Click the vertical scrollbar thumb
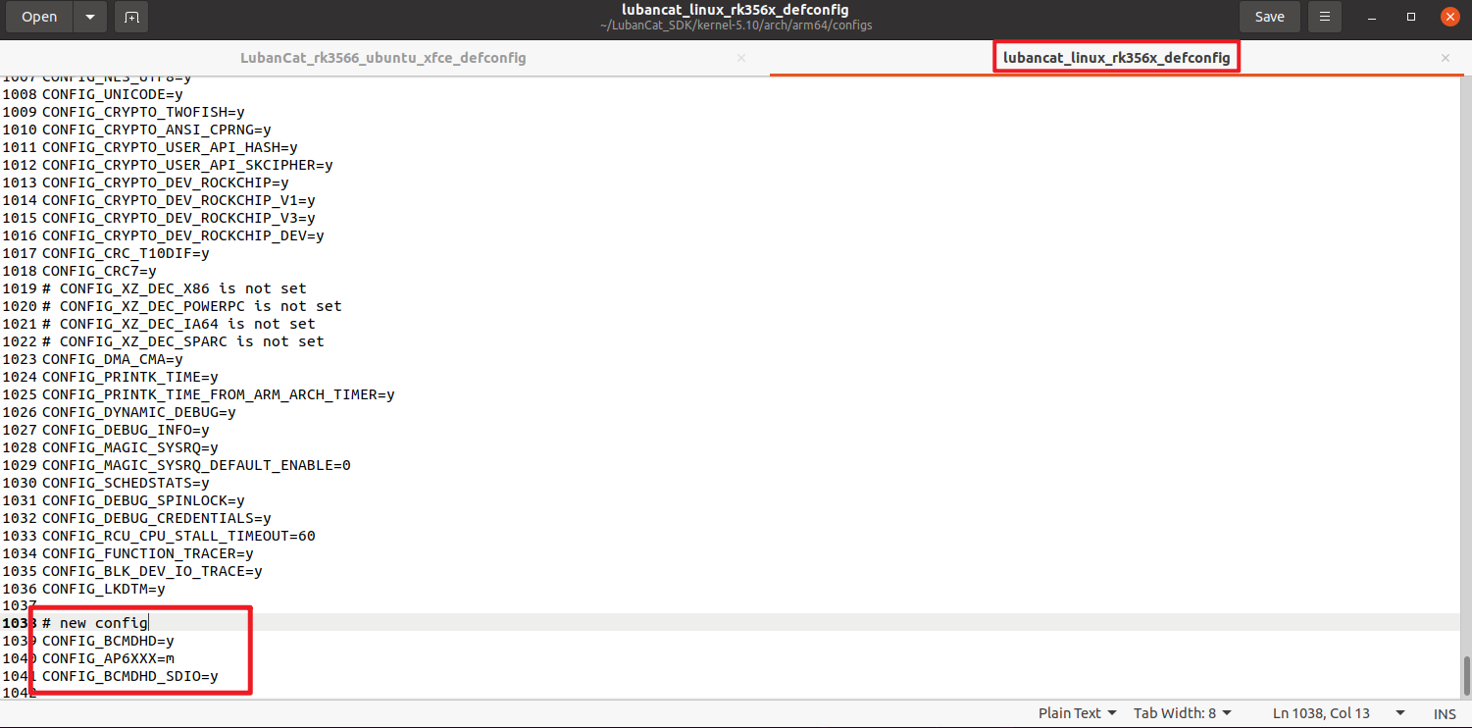 (x=1466, y=675)
